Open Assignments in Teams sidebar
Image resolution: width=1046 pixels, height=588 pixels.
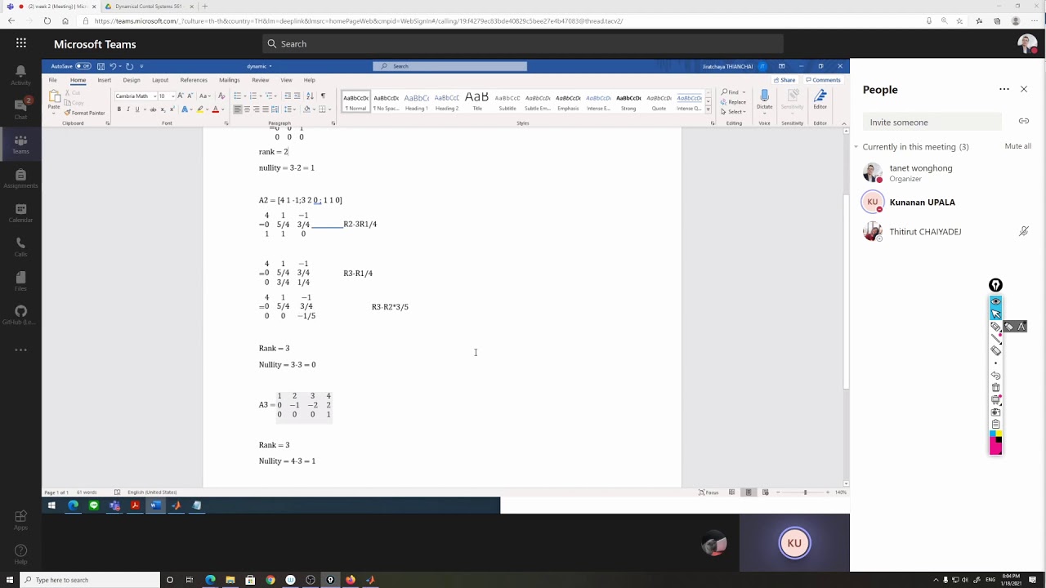tap(20, 177)
